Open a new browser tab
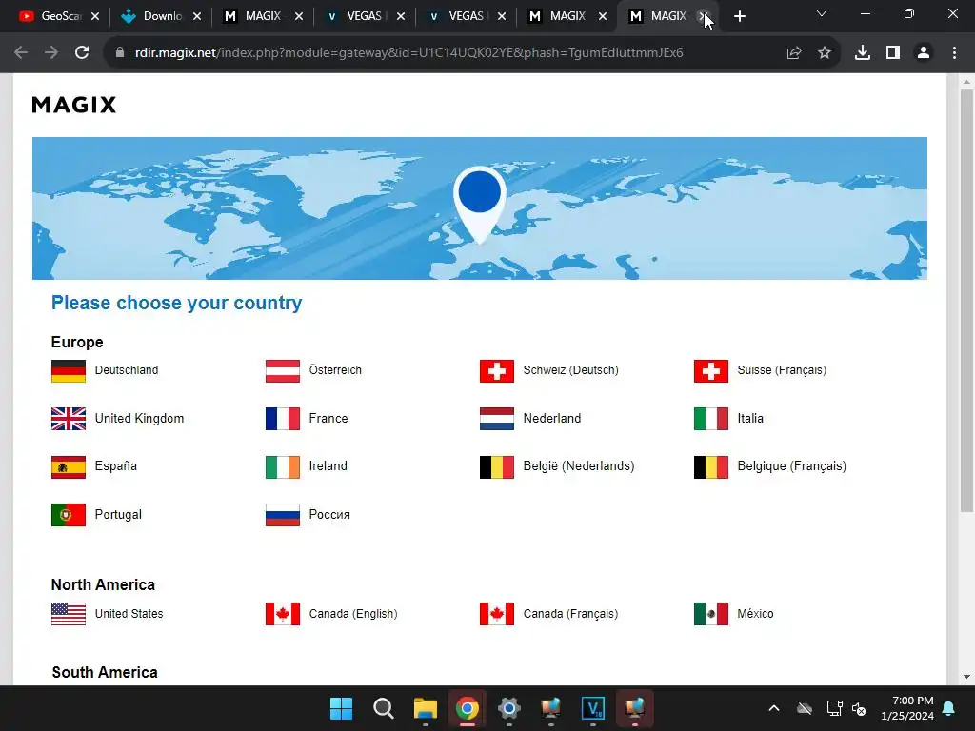Image resolution: width=975 pixels, height=731 pixels. [x=739, y=17]
